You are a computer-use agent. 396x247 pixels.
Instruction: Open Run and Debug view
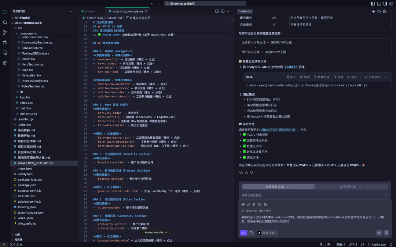[x=5, y=42]
